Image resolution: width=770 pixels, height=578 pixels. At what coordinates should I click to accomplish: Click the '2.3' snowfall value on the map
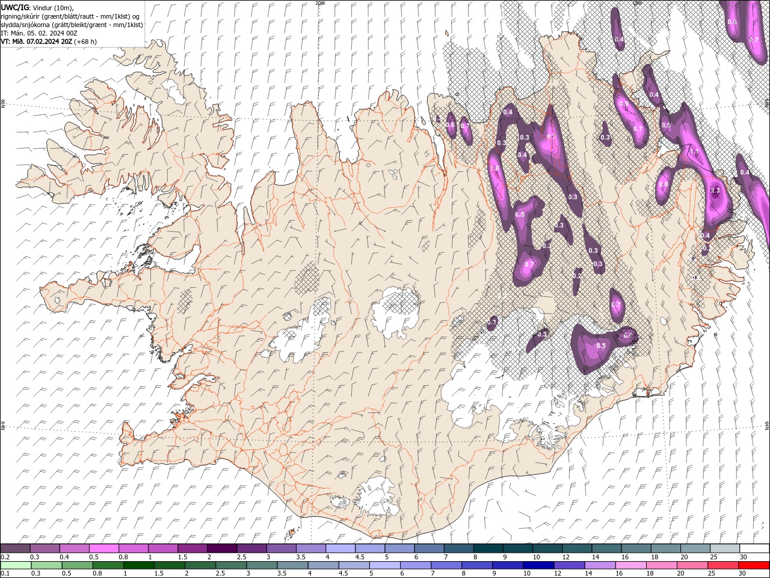[x=715, y=190]
